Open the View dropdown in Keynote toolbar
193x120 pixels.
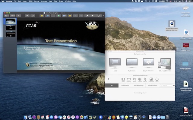[x=7, y=16]
